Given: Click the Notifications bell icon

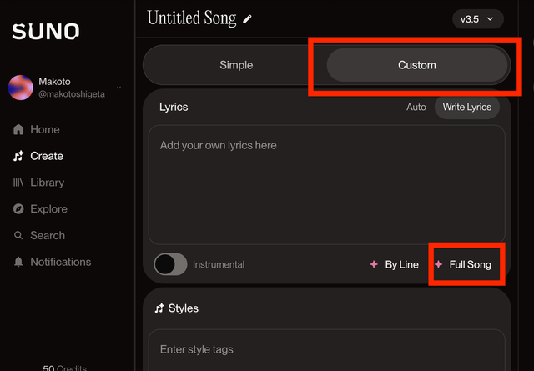Looking at the screenshot, I should click(x=18, y=262).
